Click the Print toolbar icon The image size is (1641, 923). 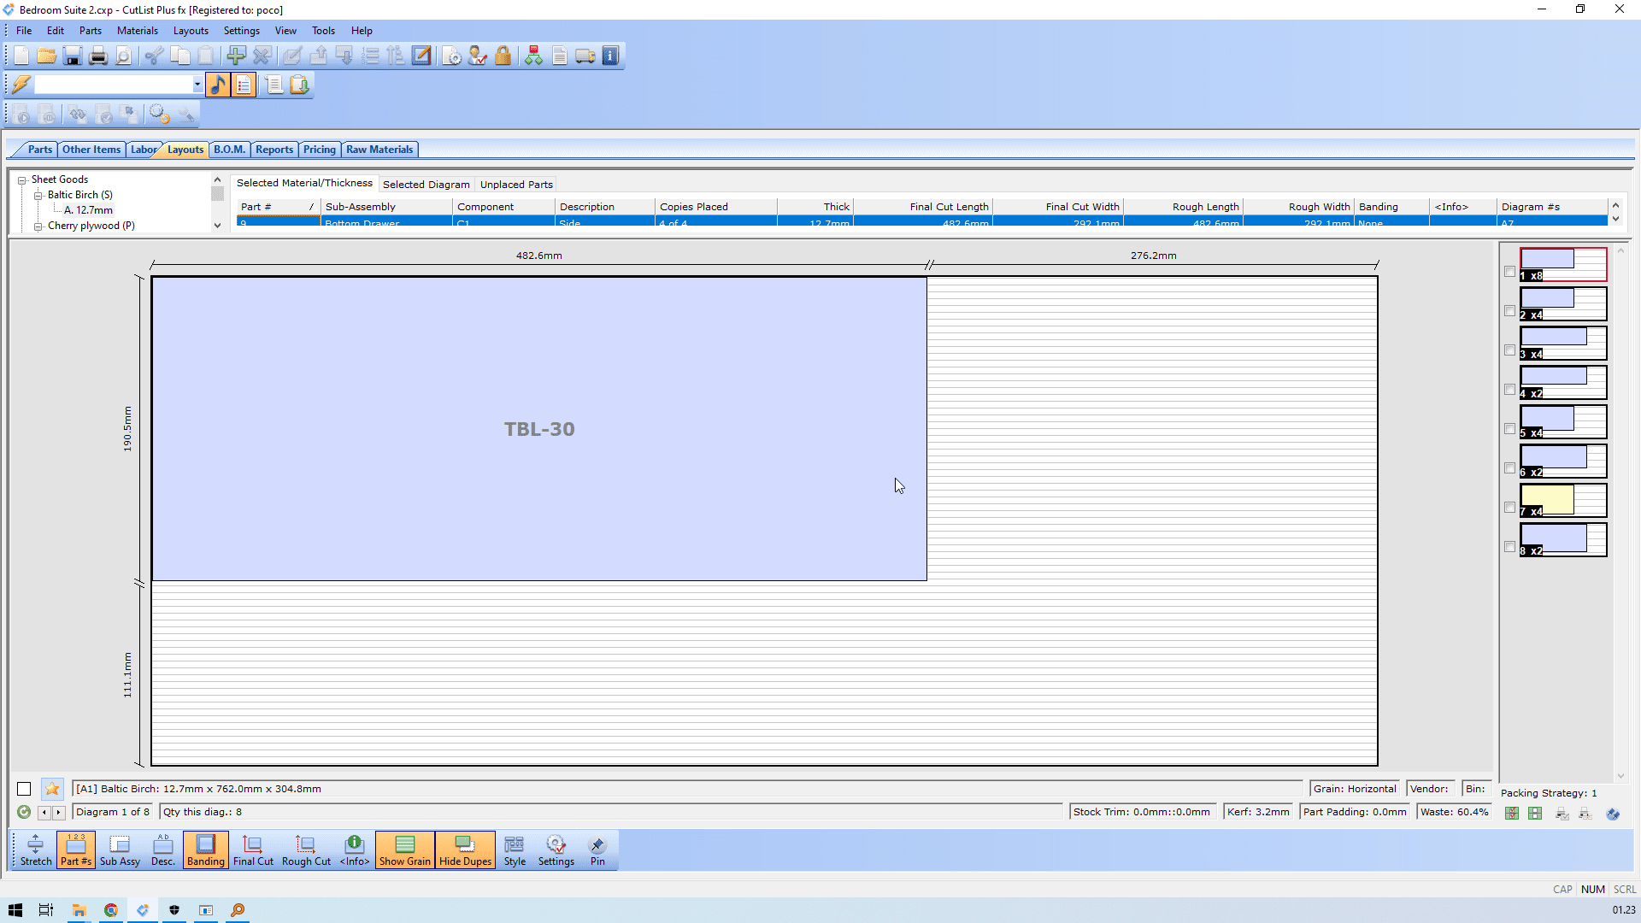pyautogui.click(x=98, y=56)
